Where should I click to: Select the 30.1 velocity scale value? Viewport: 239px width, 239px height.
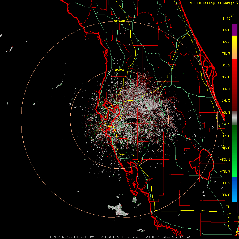(x=226, y=89)
